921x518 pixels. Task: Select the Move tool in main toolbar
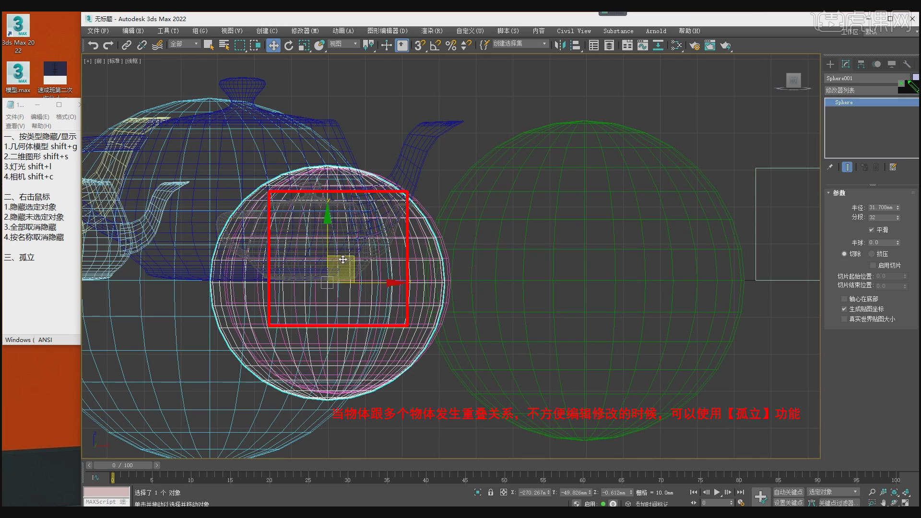tap(273, 45)
